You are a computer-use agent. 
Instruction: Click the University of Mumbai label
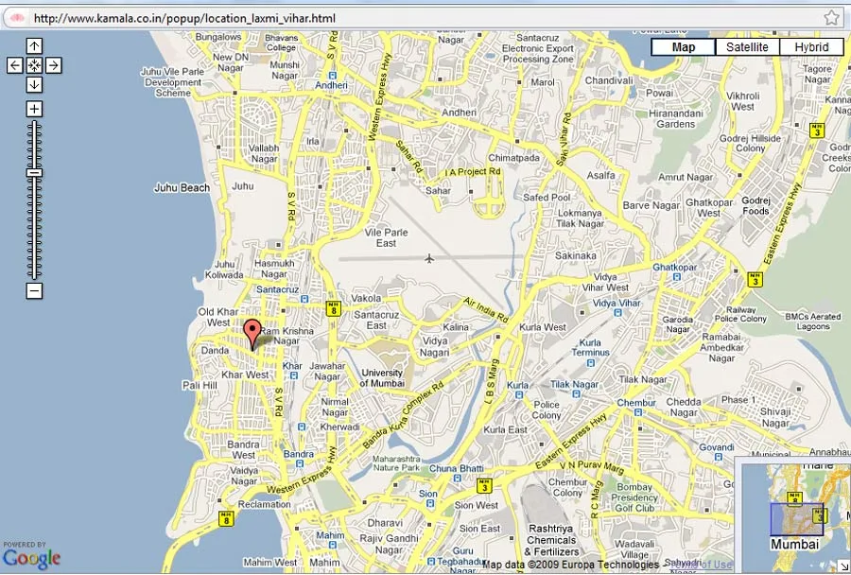tap(382, 377)
